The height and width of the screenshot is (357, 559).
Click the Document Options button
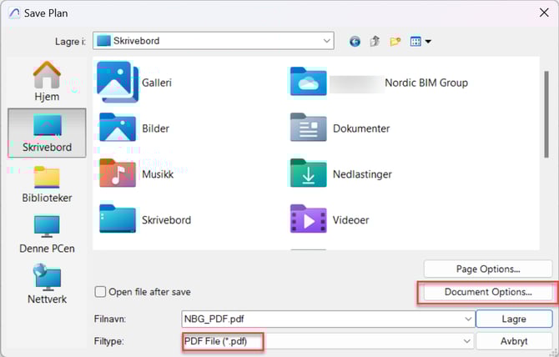488,292
